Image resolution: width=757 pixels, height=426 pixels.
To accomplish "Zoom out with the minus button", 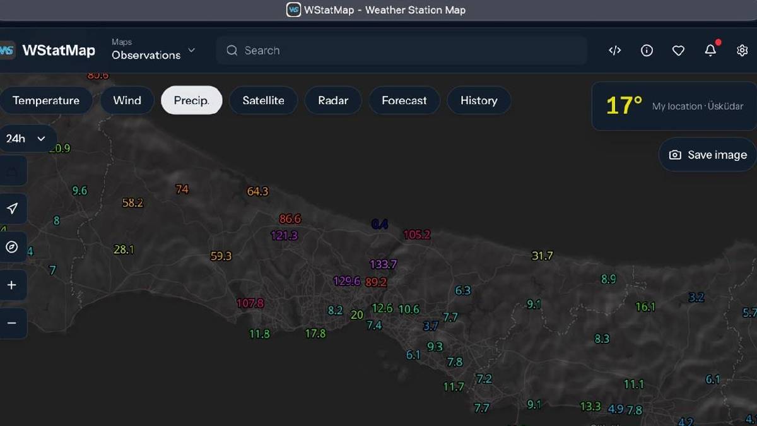I will pos(12,323).
